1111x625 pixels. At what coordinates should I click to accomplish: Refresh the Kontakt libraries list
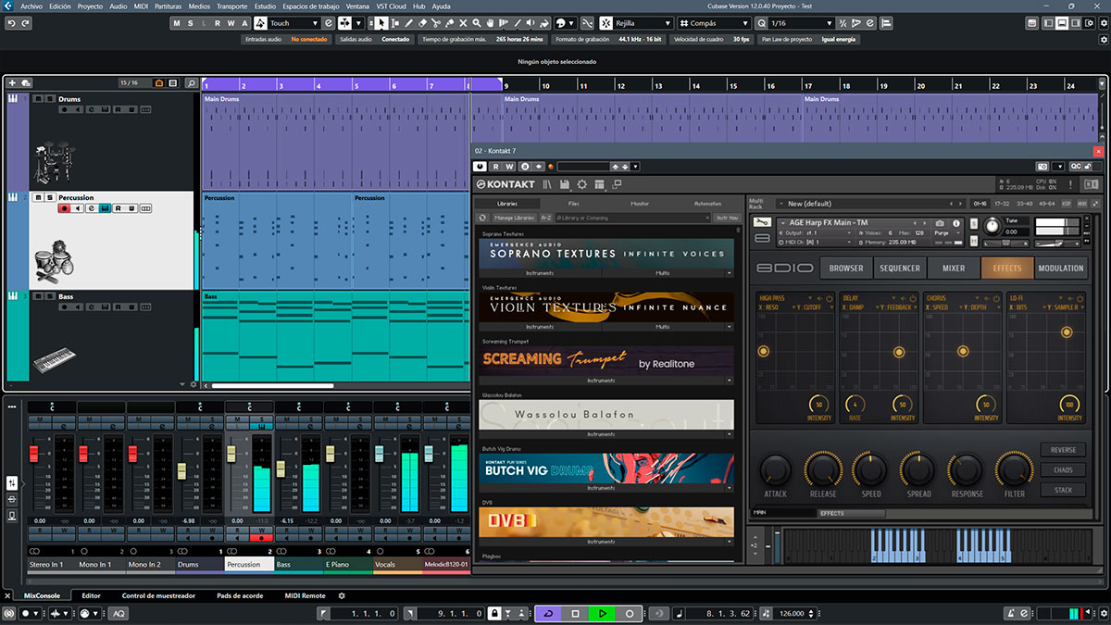tap(482, 218)
